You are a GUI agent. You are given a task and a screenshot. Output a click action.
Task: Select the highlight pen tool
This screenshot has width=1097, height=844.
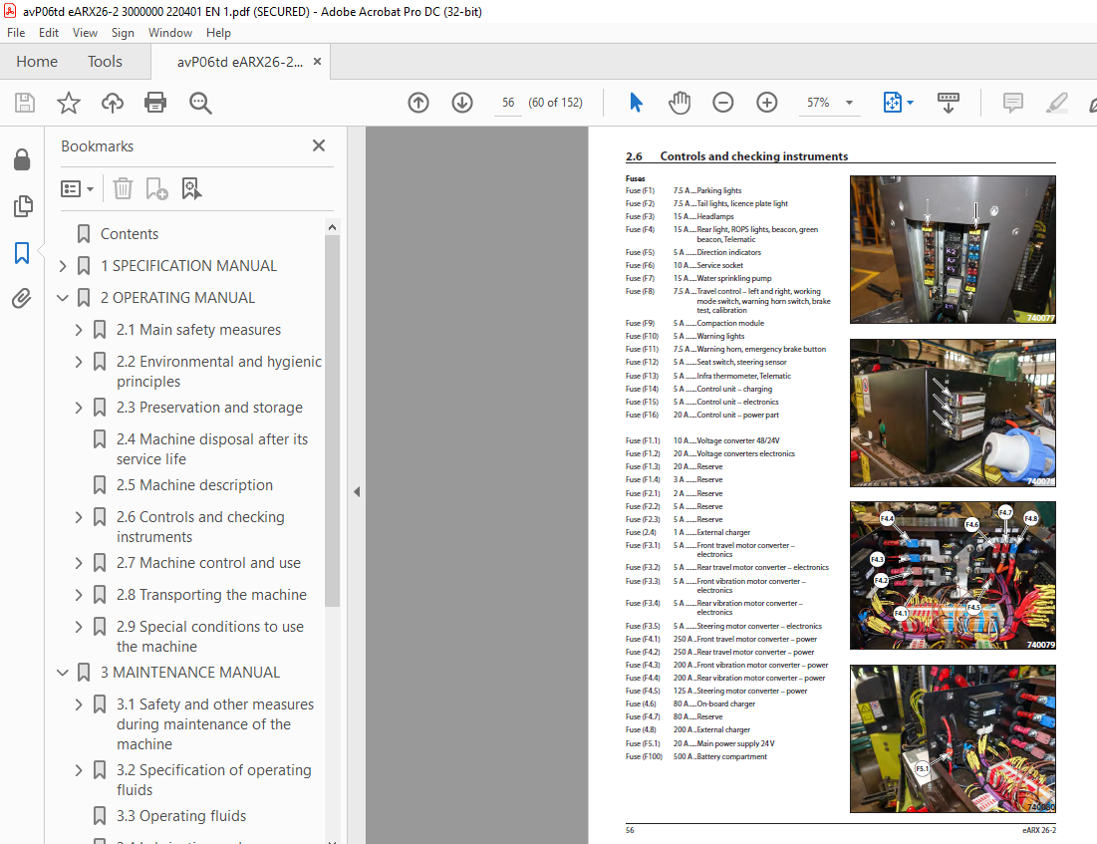pos(1056,103)
